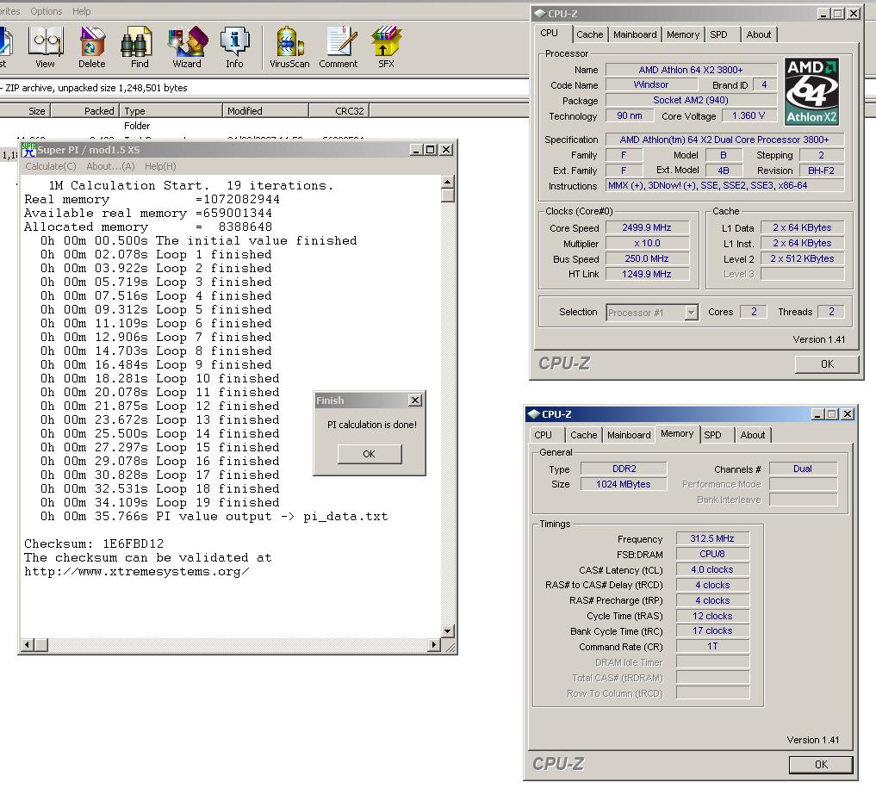
Task: Sort by the Modified column header
Action: 265,110
